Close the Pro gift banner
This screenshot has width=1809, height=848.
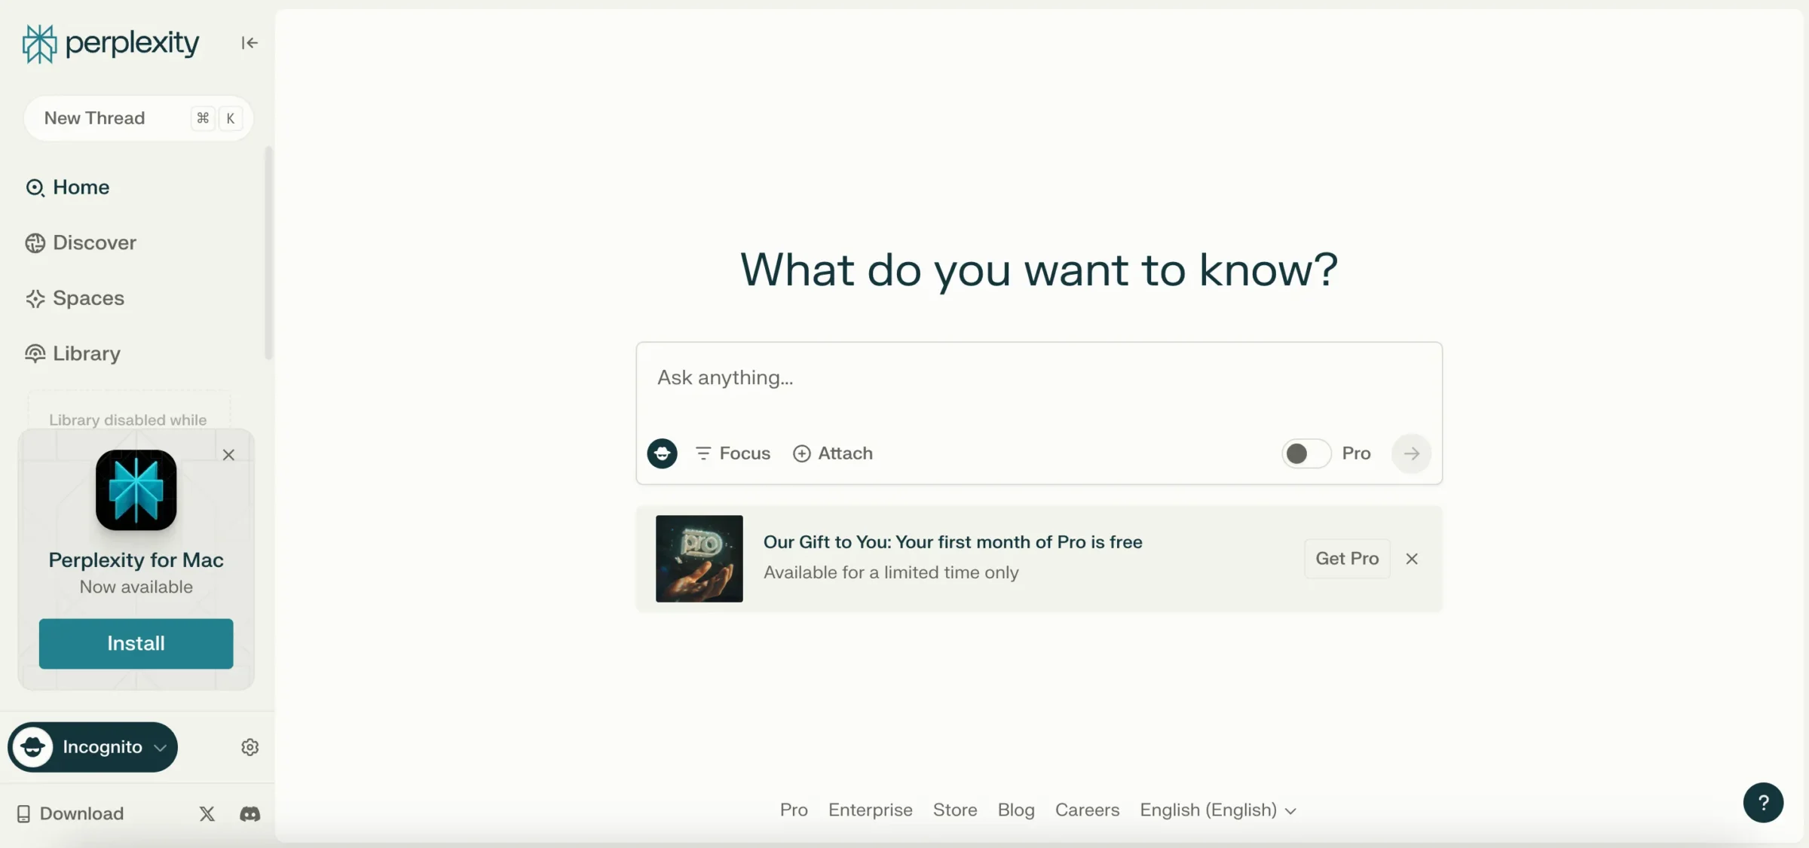[1412, 559]
